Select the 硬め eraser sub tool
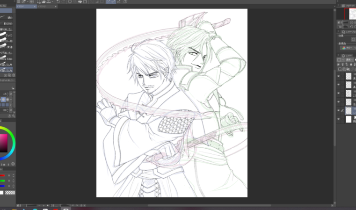This screenshot has height=210, width=356. [7, 17]
